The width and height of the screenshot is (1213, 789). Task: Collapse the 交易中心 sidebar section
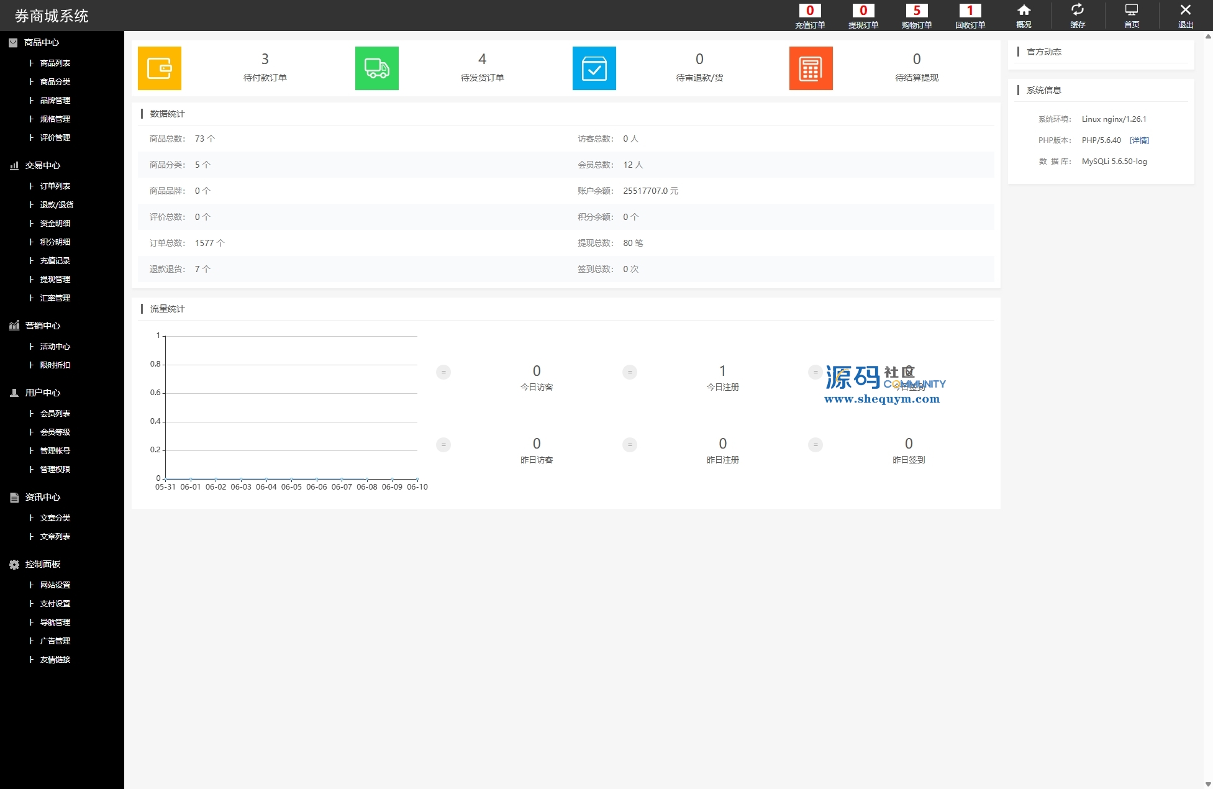pyautogui.click(x=42, y=165)
